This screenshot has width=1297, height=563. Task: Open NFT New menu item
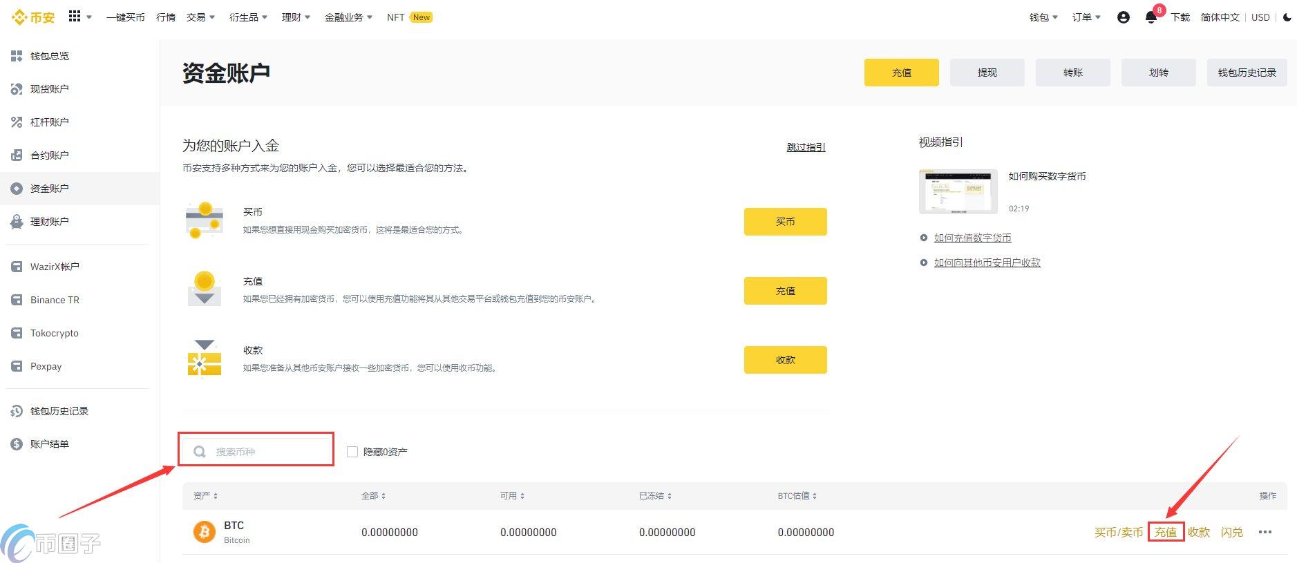click(410, 17)
